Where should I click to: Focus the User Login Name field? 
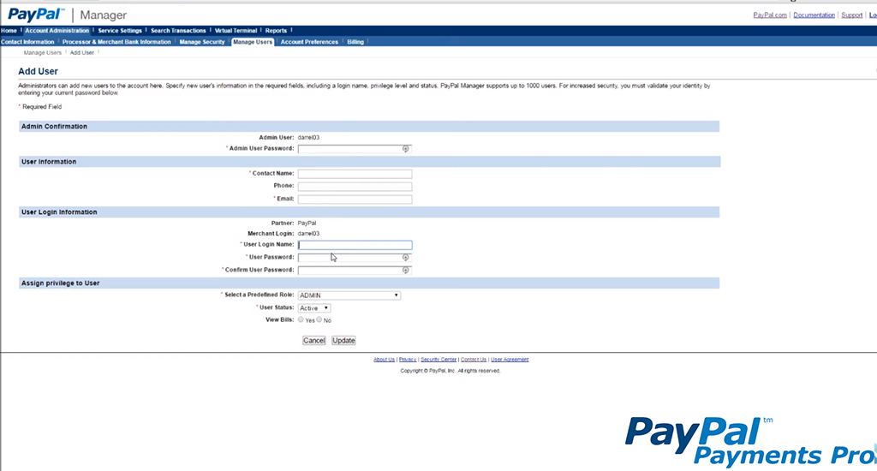355,245
